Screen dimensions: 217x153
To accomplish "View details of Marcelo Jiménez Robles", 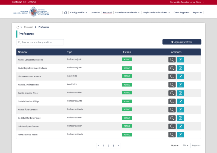I will point(172,85).
